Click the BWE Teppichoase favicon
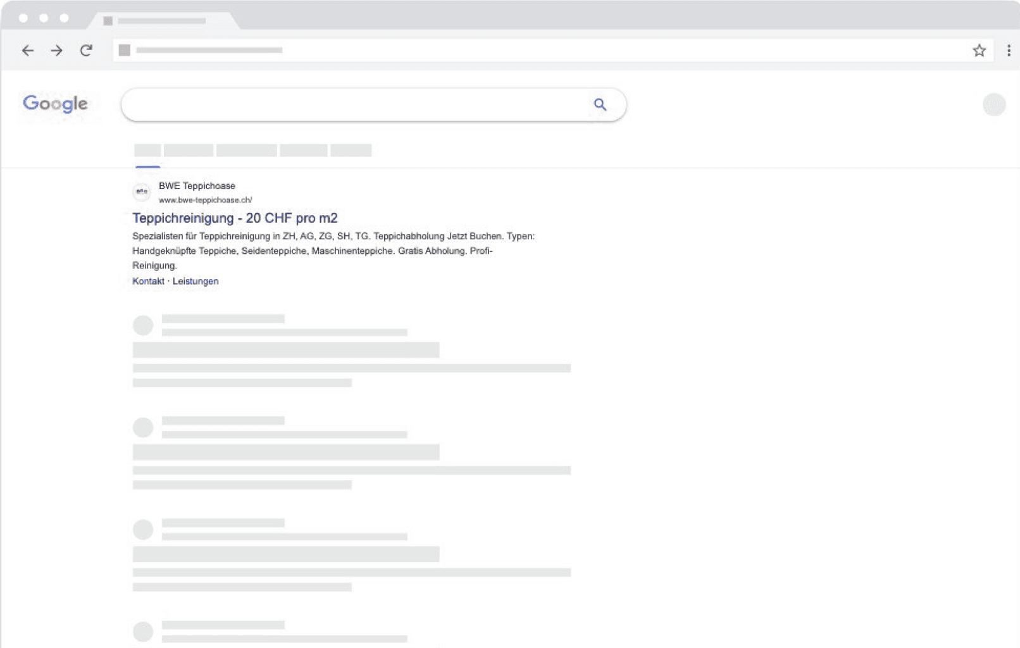Screen dimensions: 1020x648 tap(142, 192)
